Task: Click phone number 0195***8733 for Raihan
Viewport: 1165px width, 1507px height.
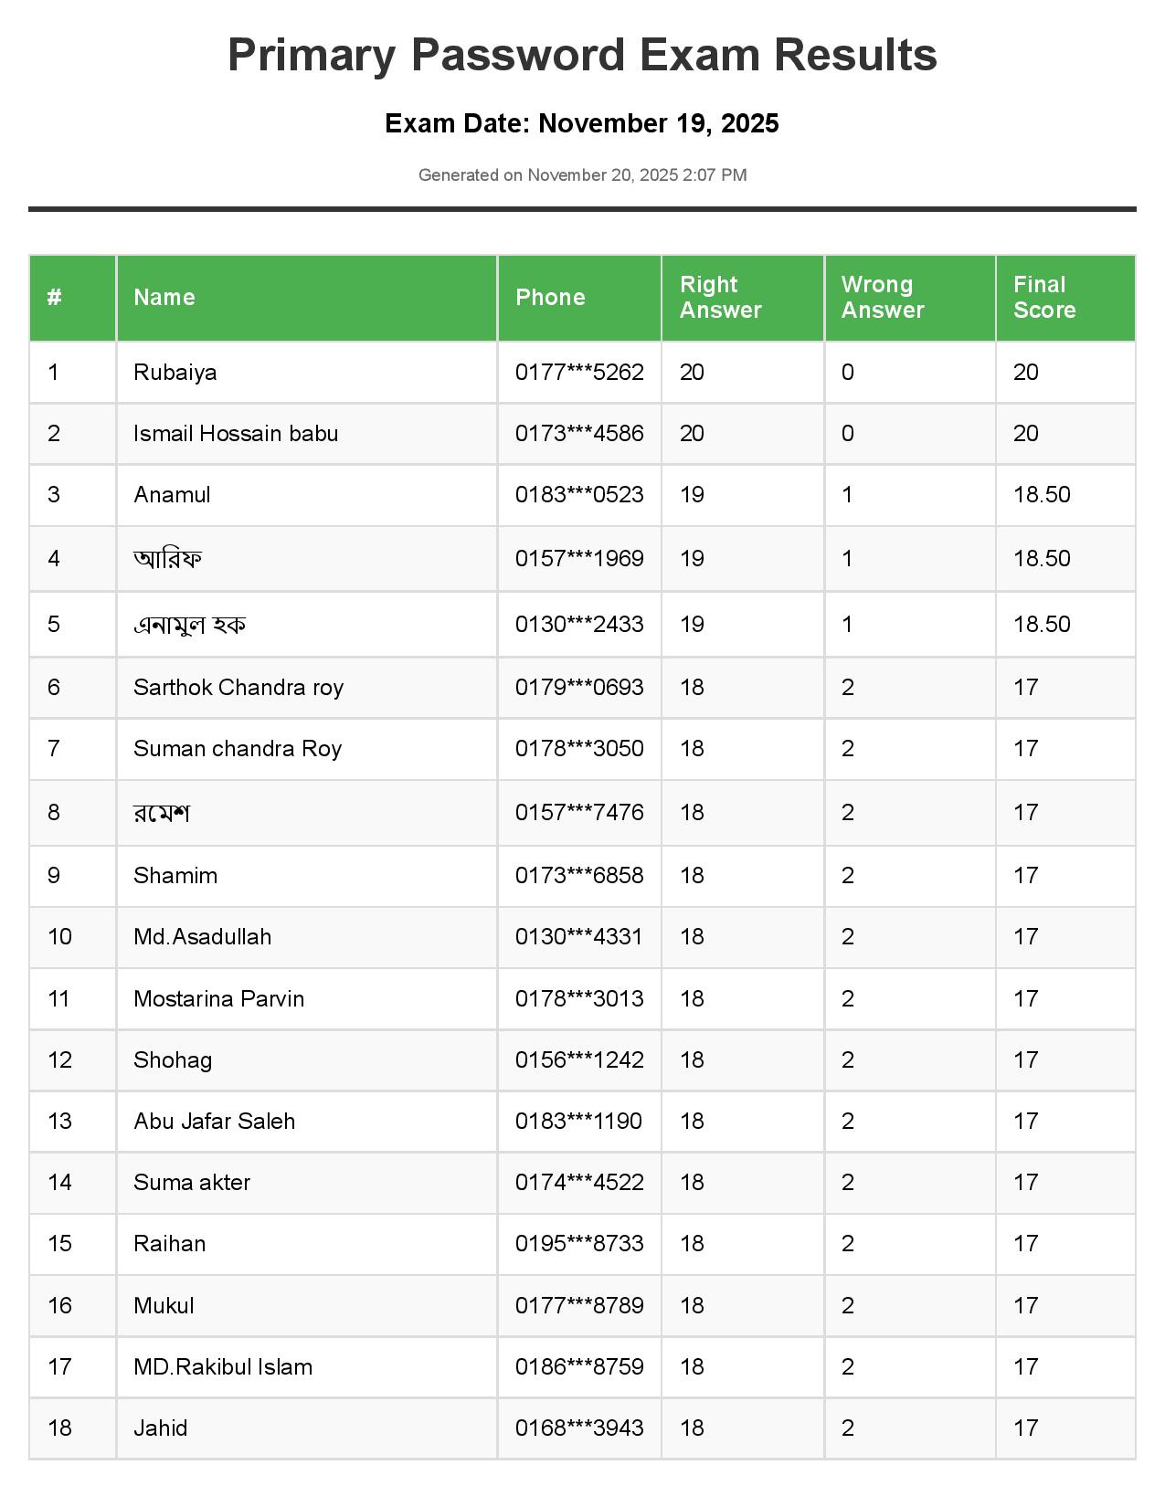Action: click(579, 1244)
